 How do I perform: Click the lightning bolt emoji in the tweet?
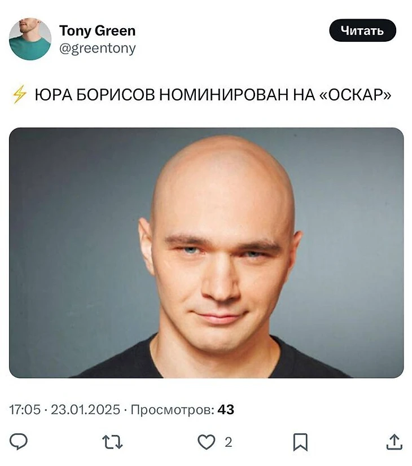tap(19, 95)
